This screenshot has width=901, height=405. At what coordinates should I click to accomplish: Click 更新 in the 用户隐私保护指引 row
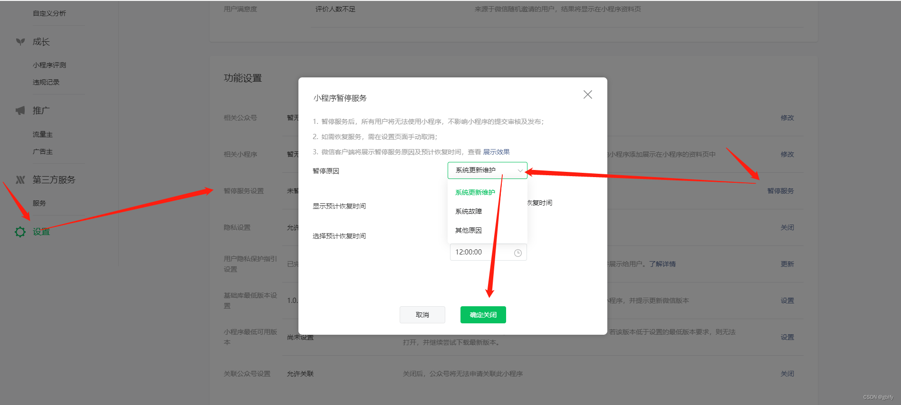787,264
